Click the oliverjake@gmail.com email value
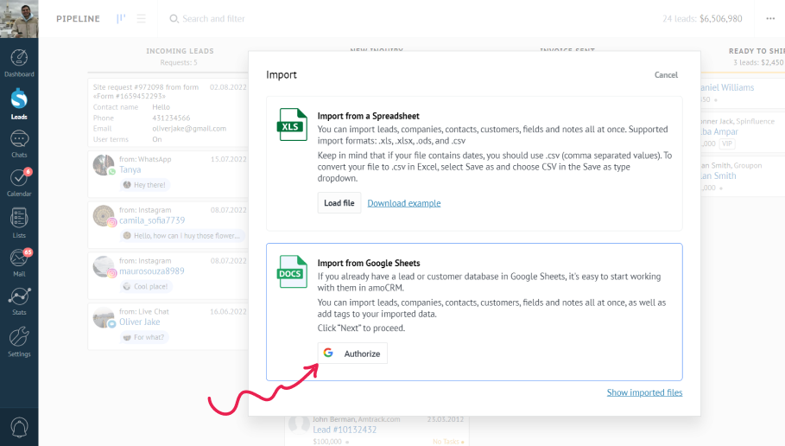This screenshot has width=785, height=446. point(189,128)
